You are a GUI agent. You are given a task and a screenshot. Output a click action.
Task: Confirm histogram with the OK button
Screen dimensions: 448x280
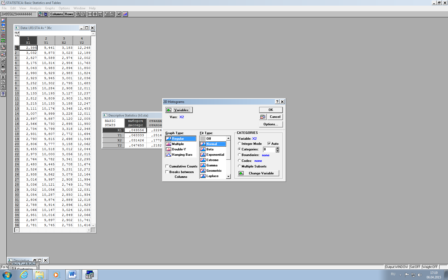pyautogui.click(x=271, y=110)
